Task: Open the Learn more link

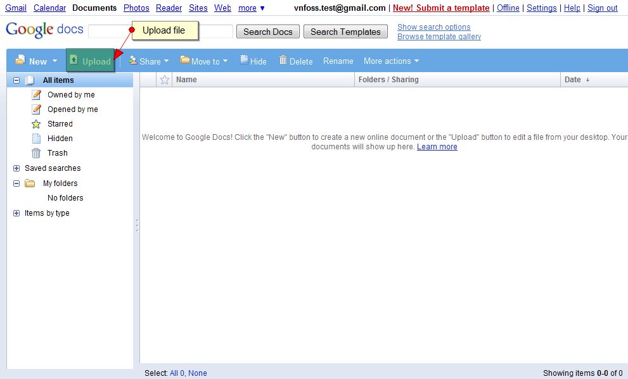Action: (437, 147)
